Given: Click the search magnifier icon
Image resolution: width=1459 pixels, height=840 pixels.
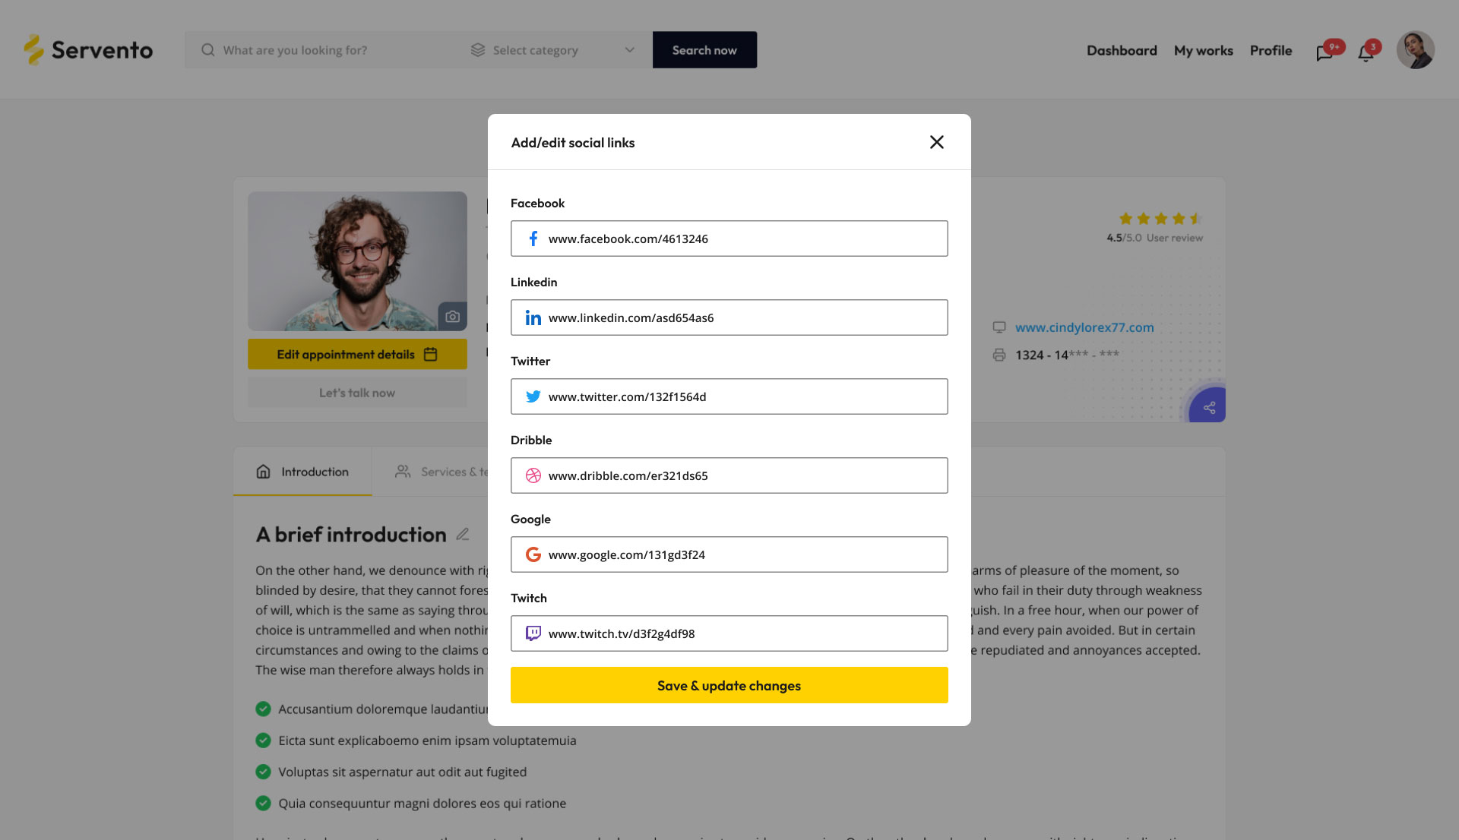Looking at the screenshot, I should 207,50.
